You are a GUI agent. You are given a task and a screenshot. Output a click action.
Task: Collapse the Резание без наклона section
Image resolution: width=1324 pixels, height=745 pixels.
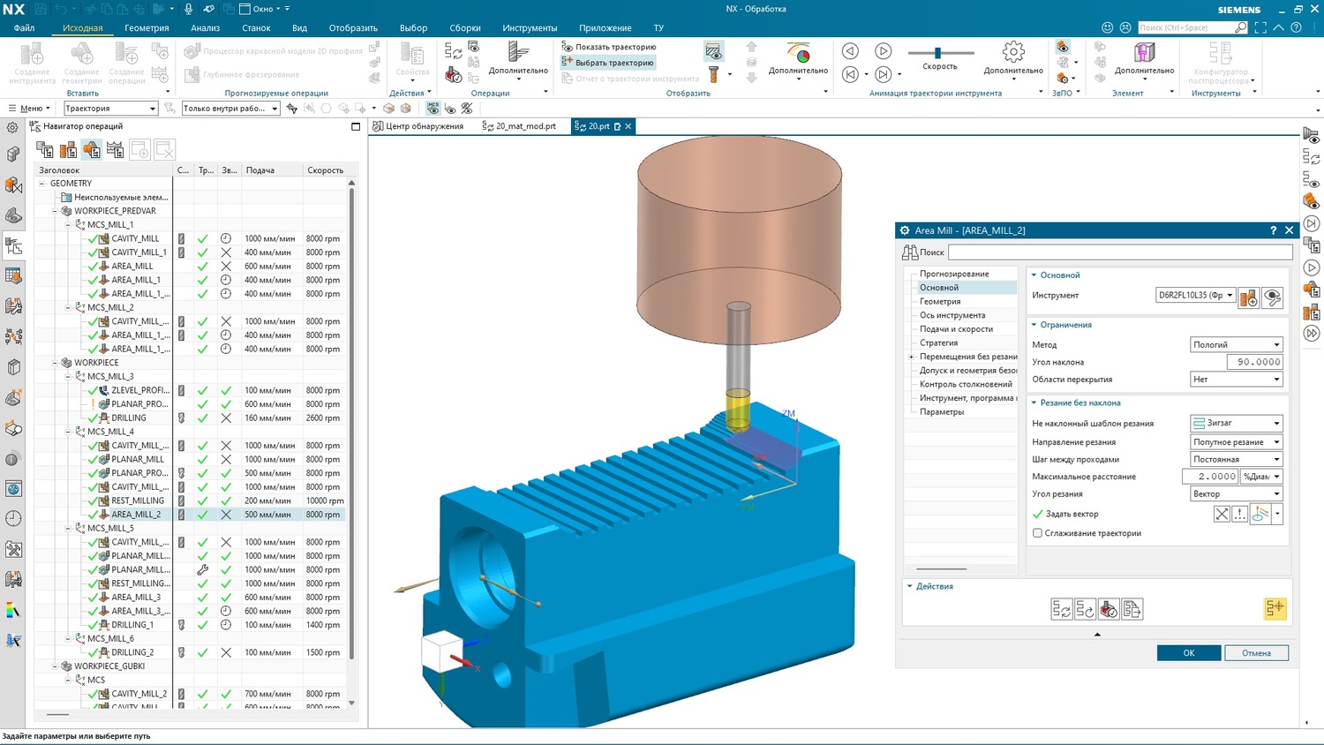pos(1034,403)
